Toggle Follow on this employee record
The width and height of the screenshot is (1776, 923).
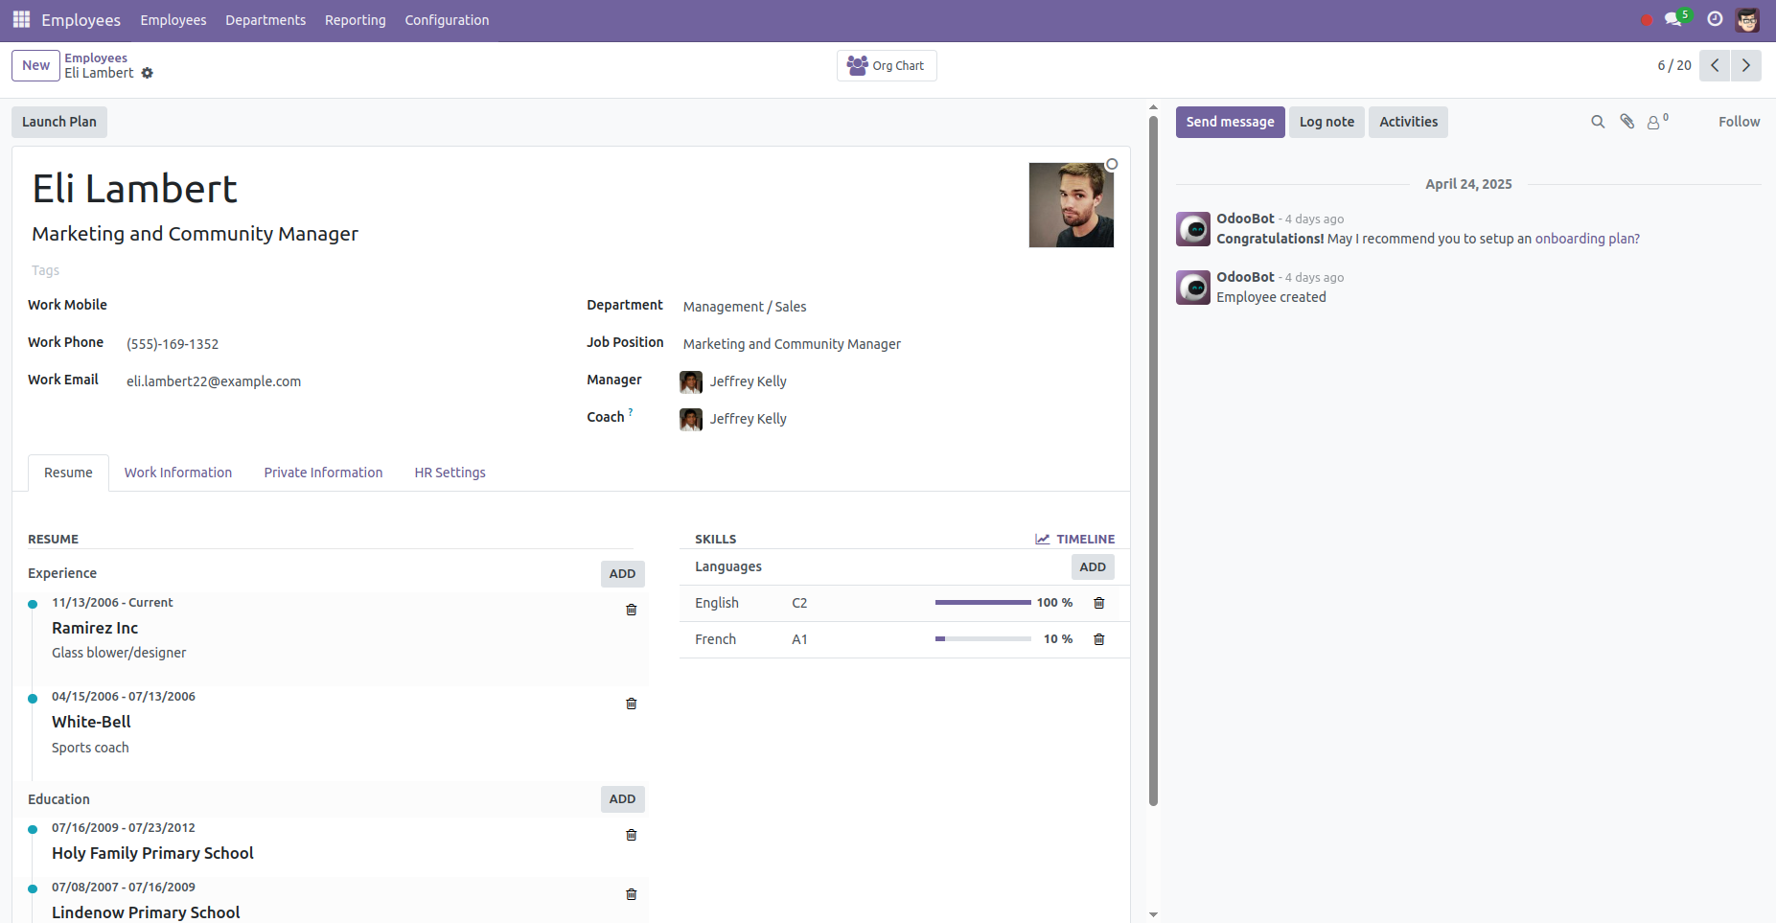tap(1739, 122)
